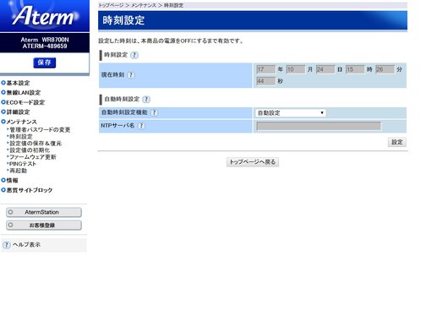Click the month field showing 10

pyautogui.click(x=296, y=69)
